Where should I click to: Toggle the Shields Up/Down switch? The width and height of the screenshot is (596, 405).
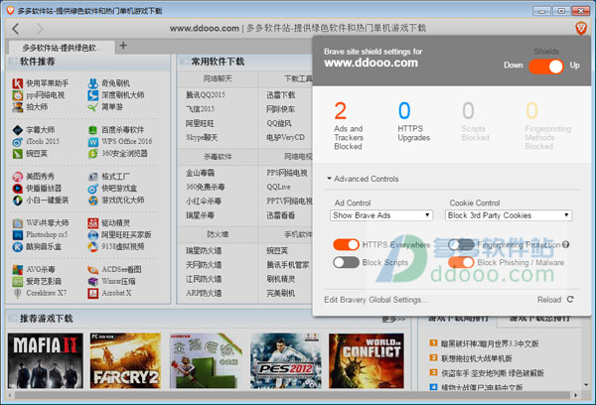click(x=545, y=67)
